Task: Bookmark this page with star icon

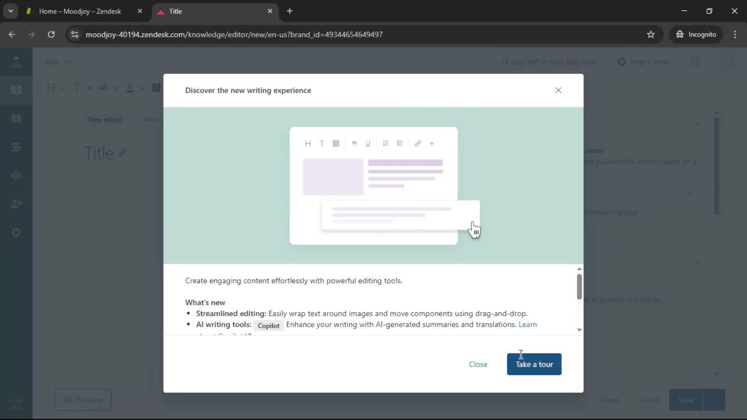Action: 651,35
